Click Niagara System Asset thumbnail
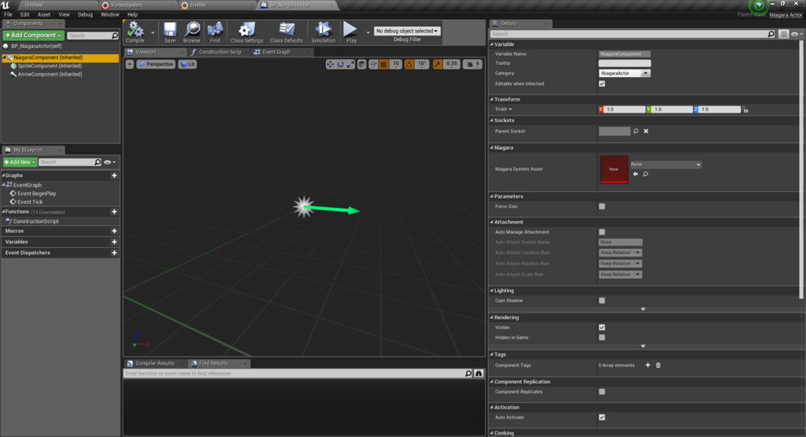The height and width of the screenshot is (437, 806). pos(614,169)
